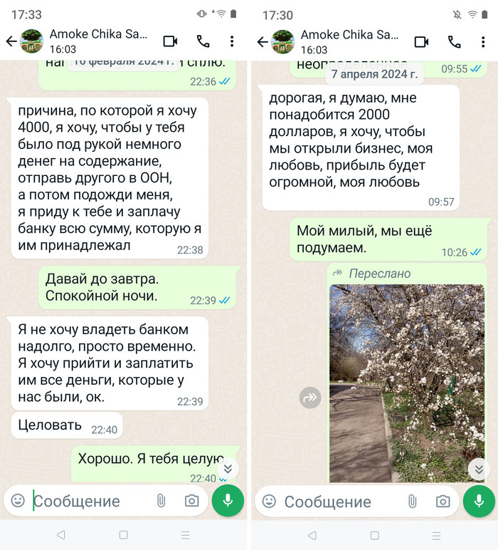
Task: Focus the left Сообщение input field
Action: (91, 501)
